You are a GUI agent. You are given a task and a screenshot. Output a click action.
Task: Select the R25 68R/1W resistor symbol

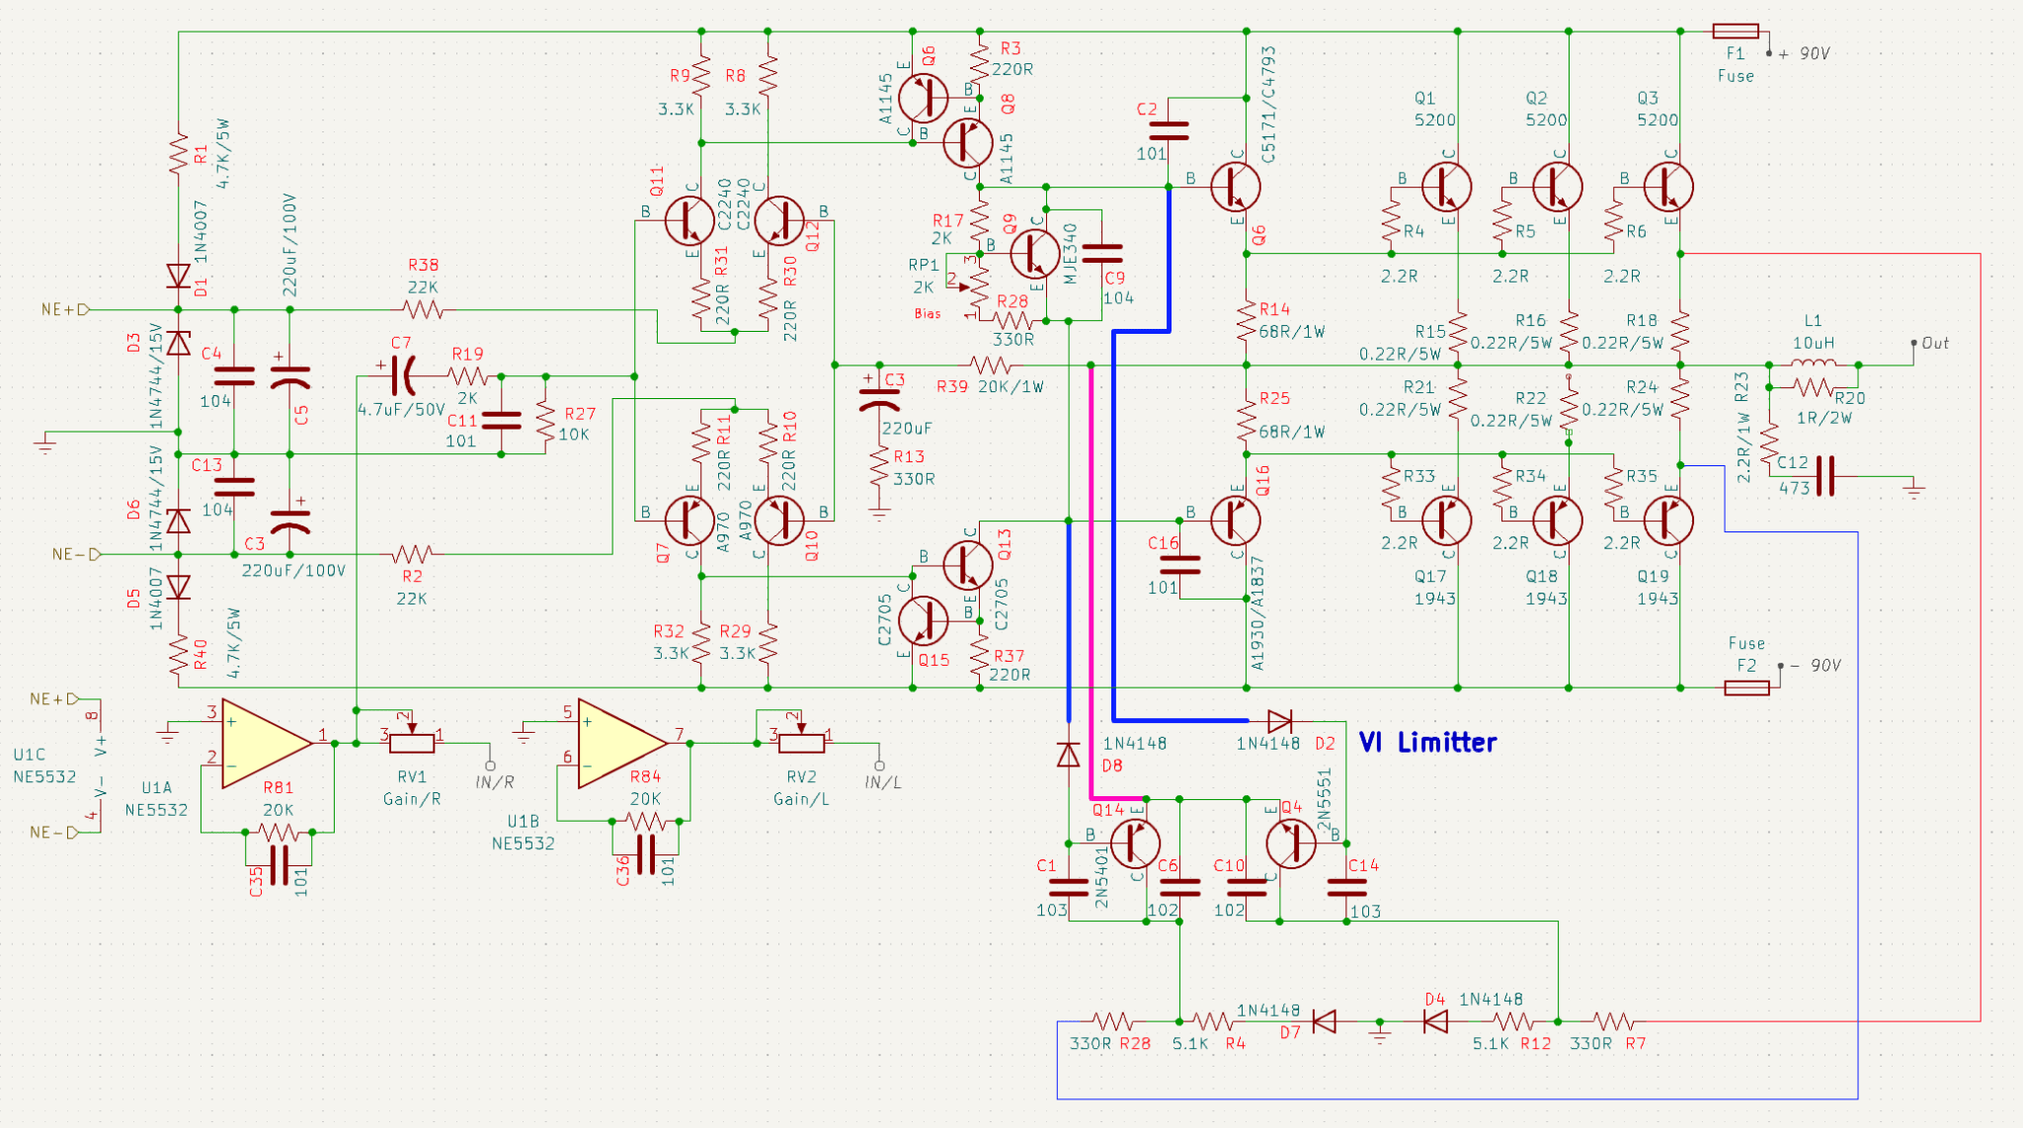(1247, 421)
